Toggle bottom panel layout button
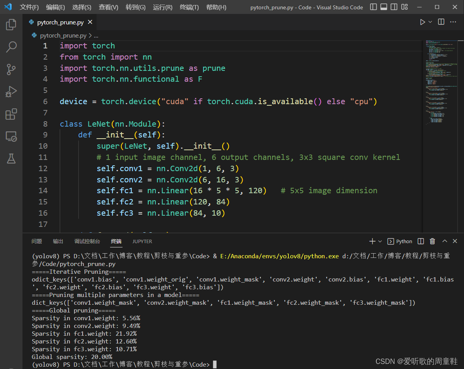Image resolution: width=464 pixels, height=369 pixels. click(384, 7)
